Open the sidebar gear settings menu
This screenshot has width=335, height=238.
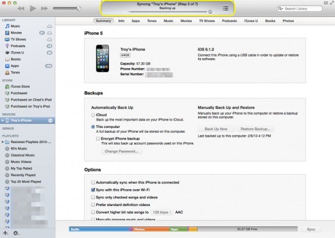pos(16,233)
